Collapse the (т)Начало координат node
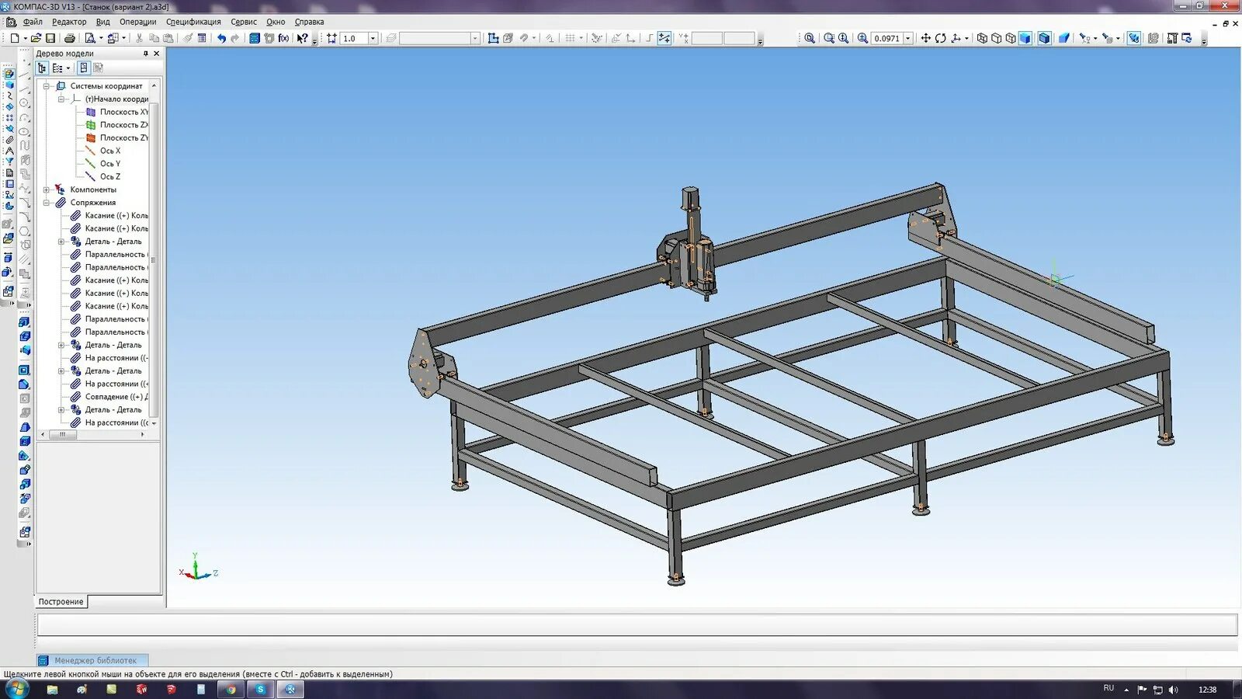Viewport: 1242px width, 699px height. coord(61,99)
